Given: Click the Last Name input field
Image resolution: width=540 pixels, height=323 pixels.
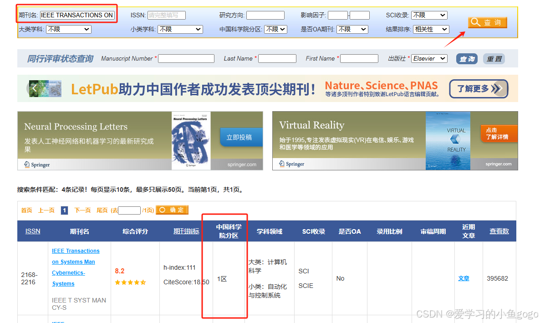Looking at the screenshot, I should (x=277, y=59).
